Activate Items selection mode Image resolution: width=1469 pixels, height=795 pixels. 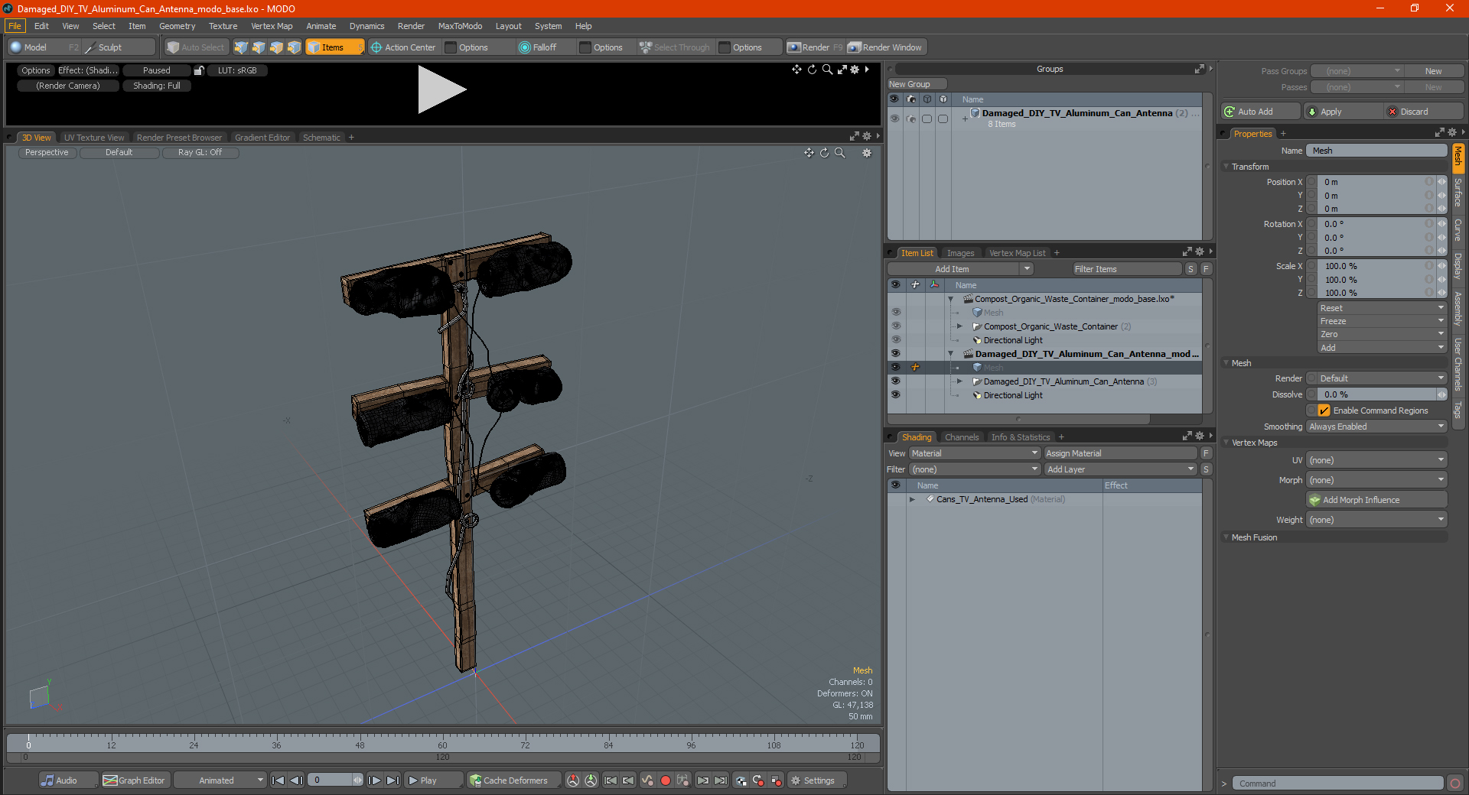[x=334, y=47]
